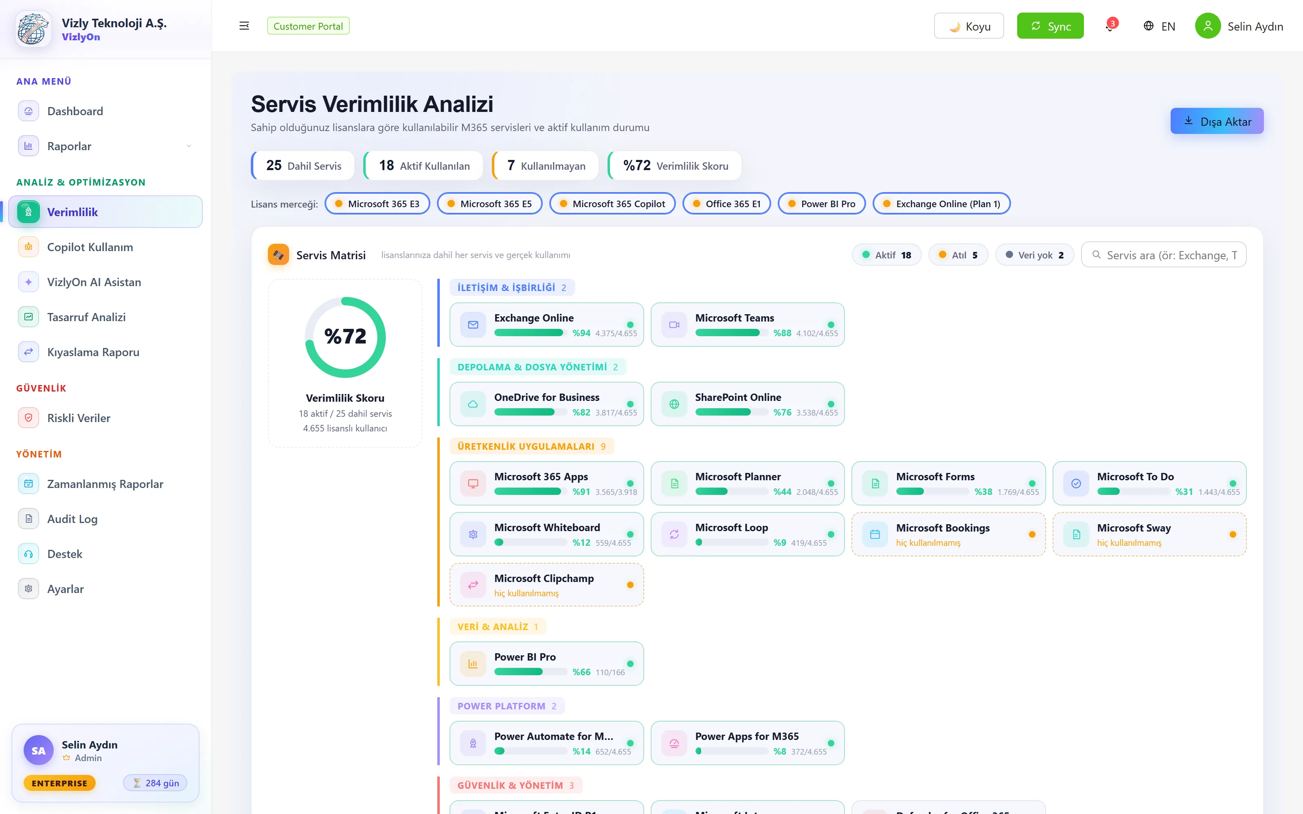
Task: Click the Selin Aydın green avatar icon
Action: (x=1208, y=26)
